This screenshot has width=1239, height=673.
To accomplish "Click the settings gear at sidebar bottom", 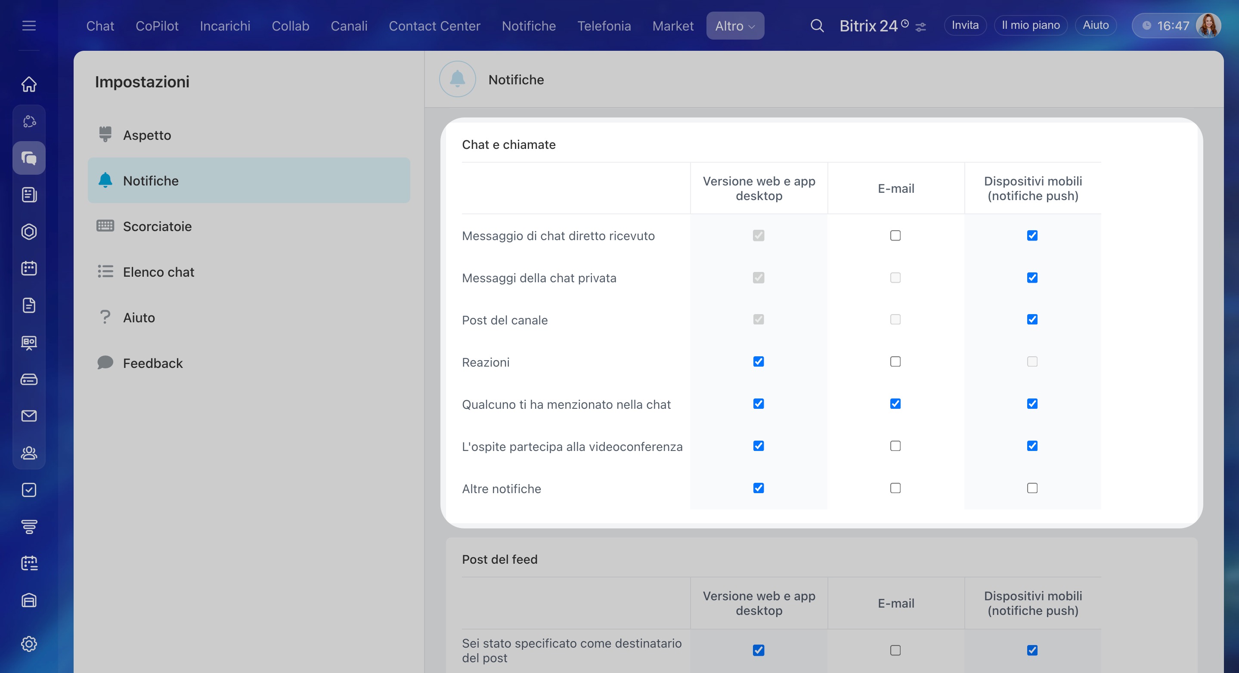I will point(29,644).
